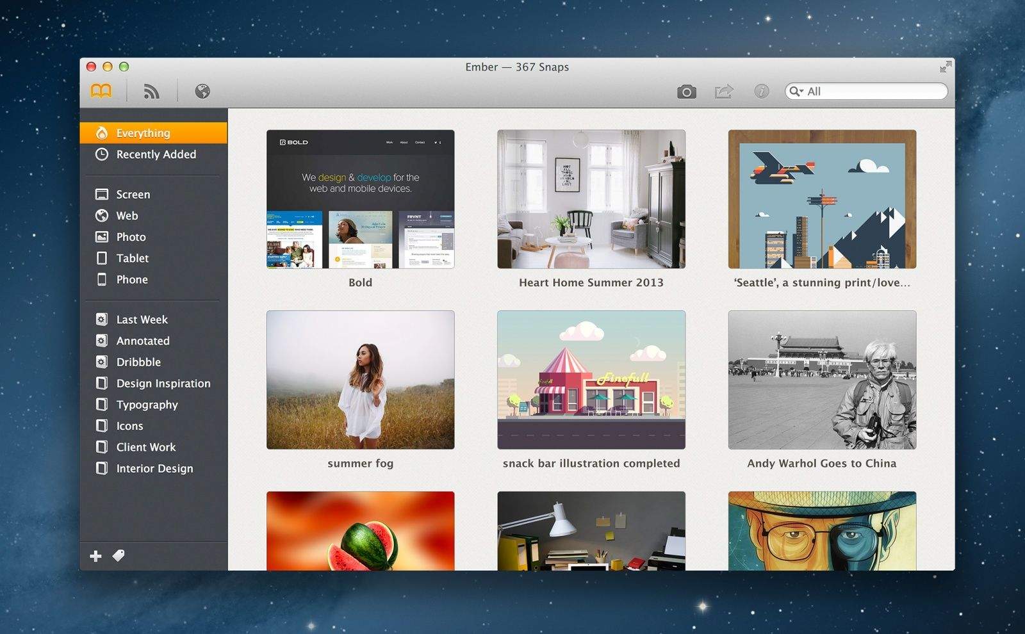The image size is (1025, 634).
Task: Select the Andy Warhol Goes to China snap
Action: (822, 380)
